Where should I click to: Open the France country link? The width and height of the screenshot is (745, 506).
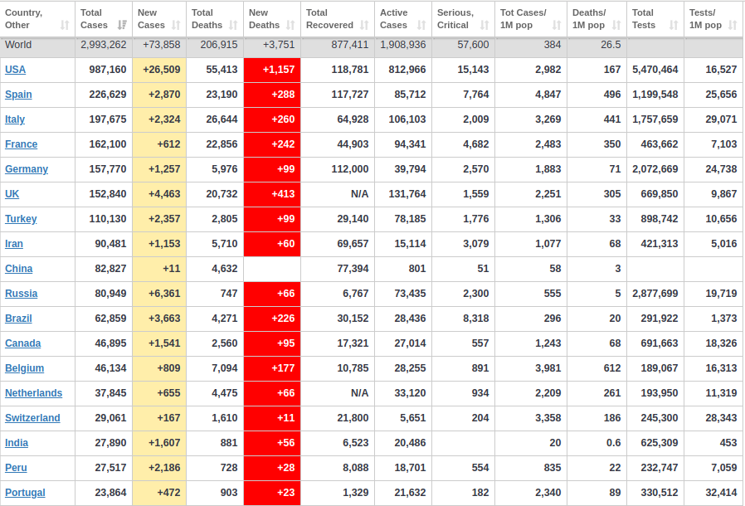click(x=21, y=144)
